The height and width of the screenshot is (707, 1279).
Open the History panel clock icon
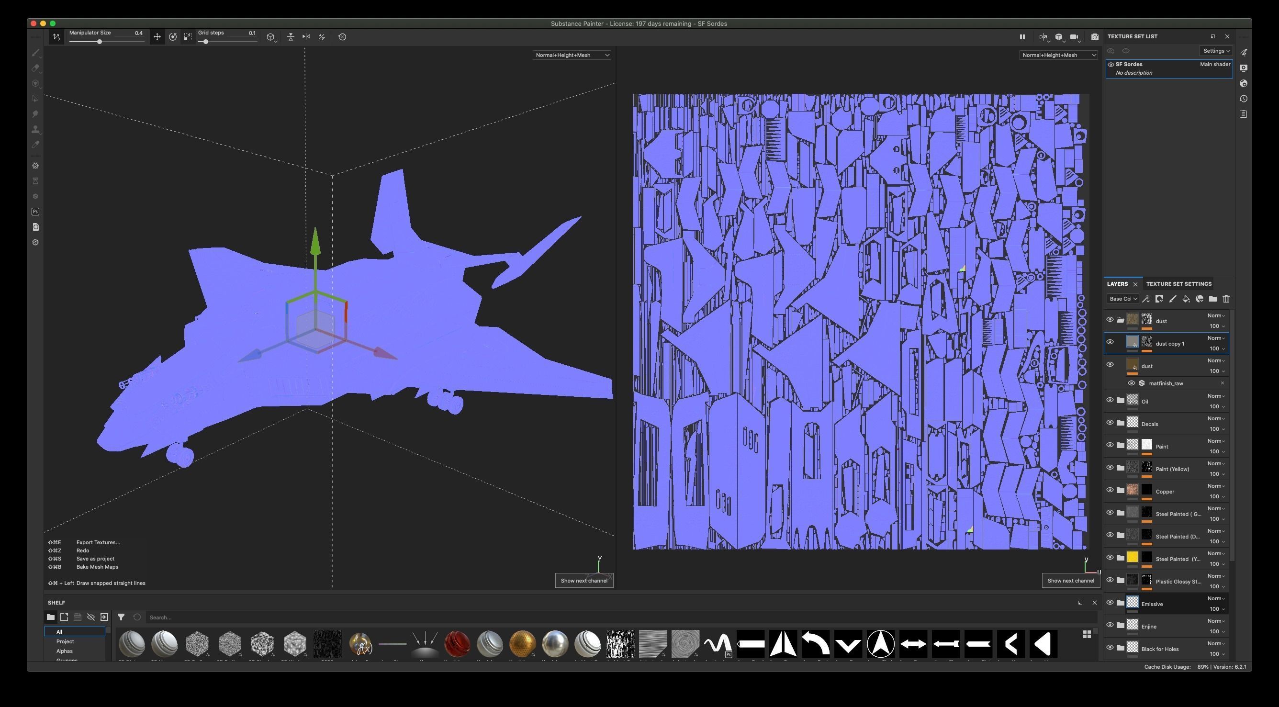coord(1243,99)
